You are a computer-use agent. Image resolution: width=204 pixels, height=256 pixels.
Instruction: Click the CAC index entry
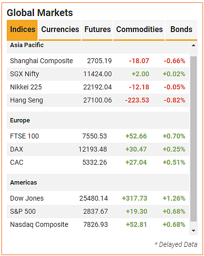coord(98,162)
